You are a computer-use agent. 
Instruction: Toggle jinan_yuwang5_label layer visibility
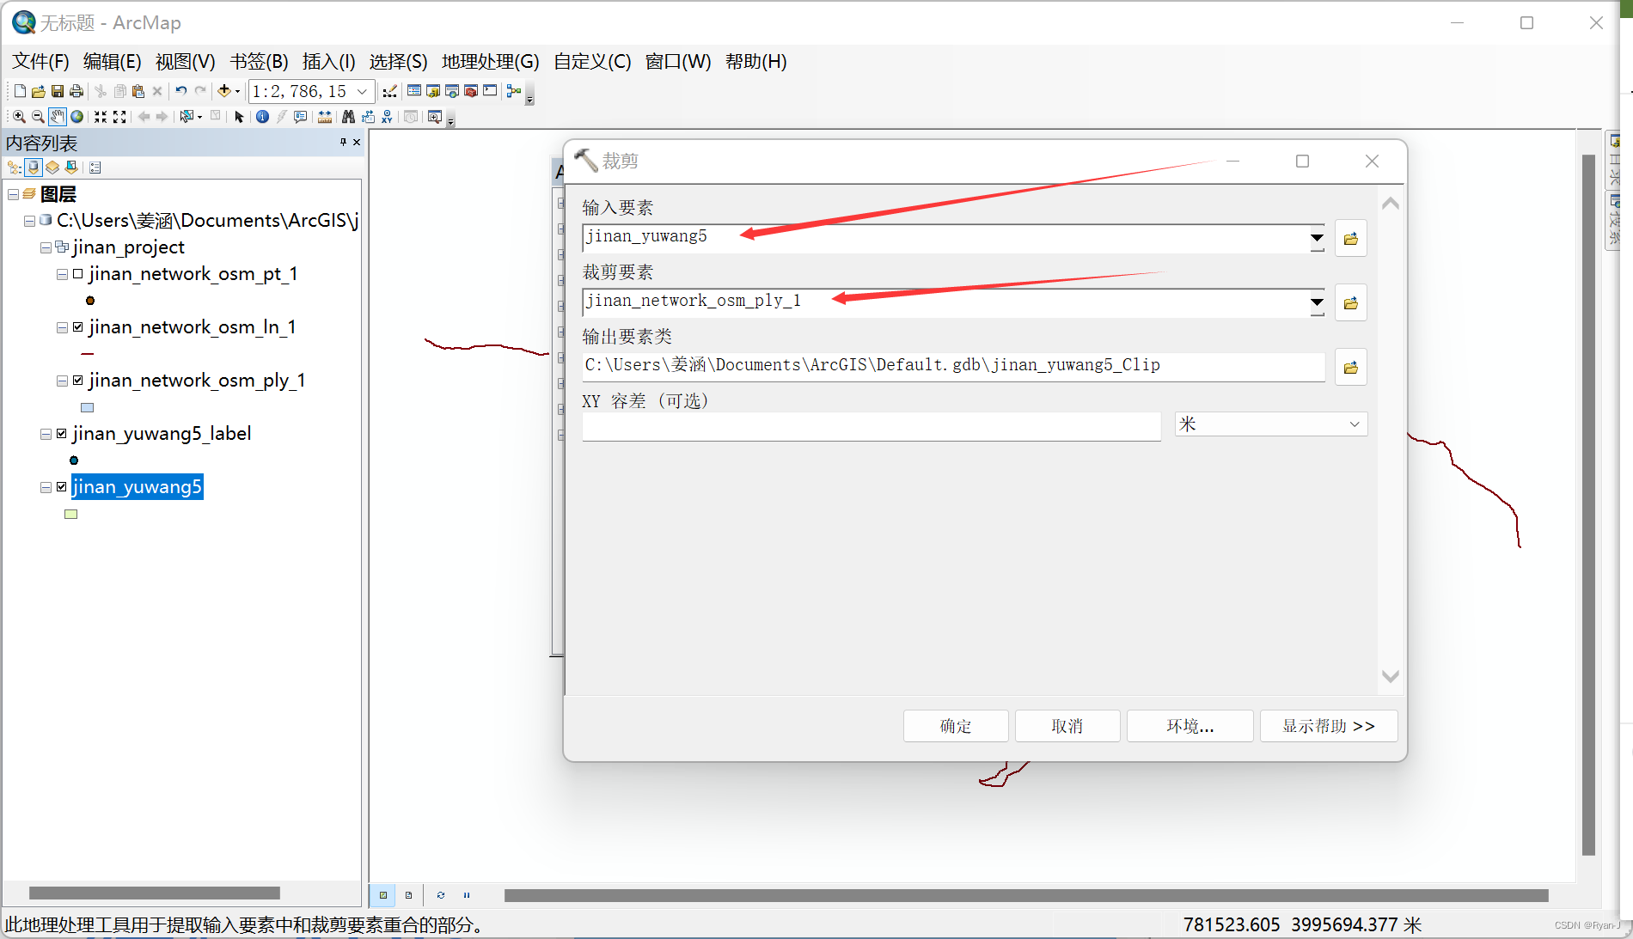(x=62, y=434)
